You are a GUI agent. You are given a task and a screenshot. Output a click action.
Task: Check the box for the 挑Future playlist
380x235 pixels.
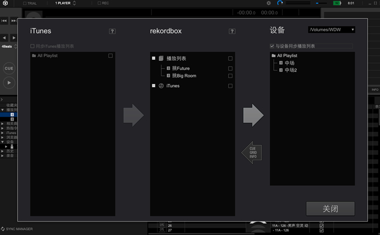click(x=230, y=69)
